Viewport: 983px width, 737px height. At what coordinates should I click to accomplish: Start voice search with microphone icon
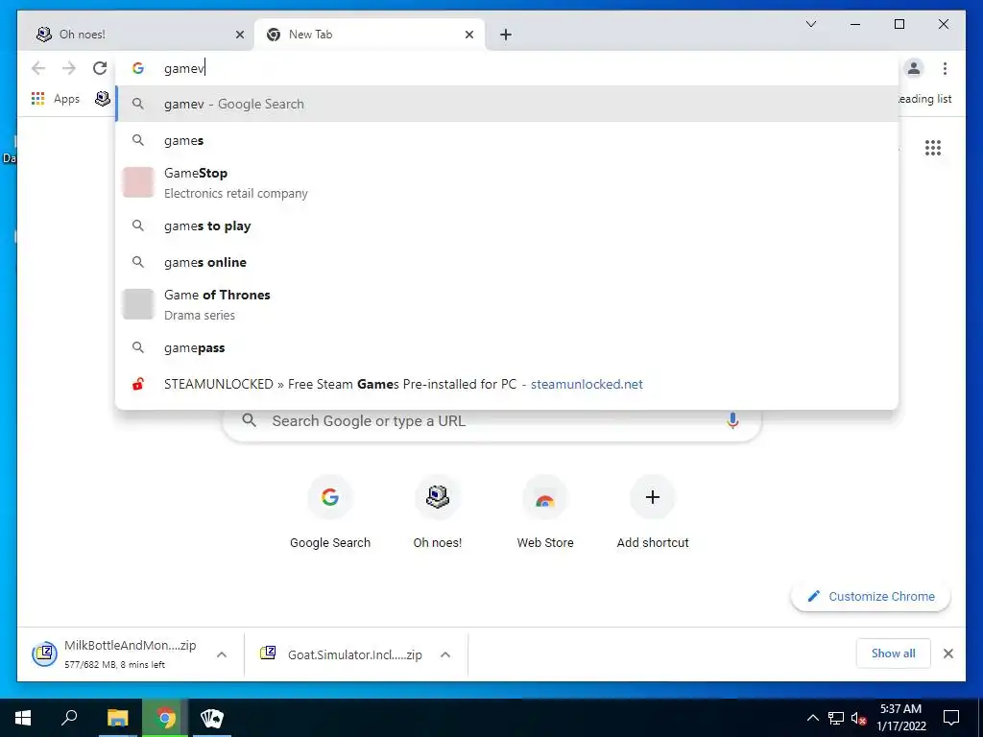[732, 420]
